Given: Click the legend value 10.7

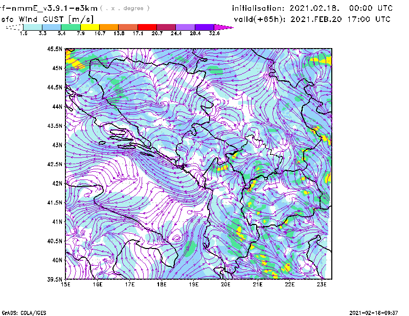Looking at the screenshot, I should pyautogui.click(x=100, y=33).
